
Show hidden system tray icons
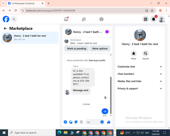click(x=134, y=133)
